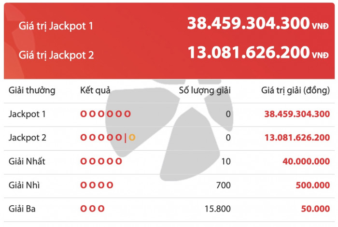Click the 40.000.000 prize value
The height and width of the screenshot is (227, 338).
point(306,161)
